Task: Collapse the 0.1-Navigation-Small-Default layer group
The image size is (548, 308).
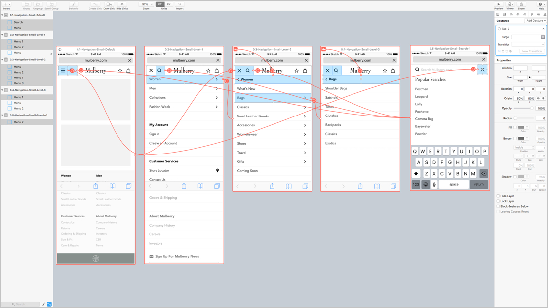Action: (x=3, y=15)
